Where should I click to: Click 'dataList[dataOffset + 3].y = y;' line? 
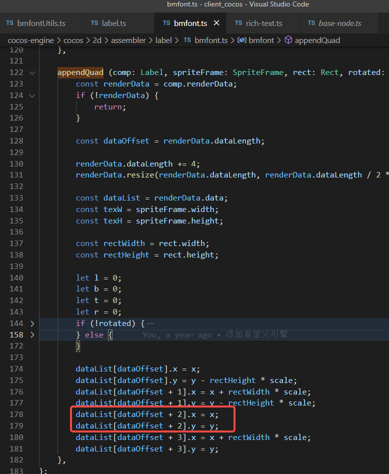[147, 449]
